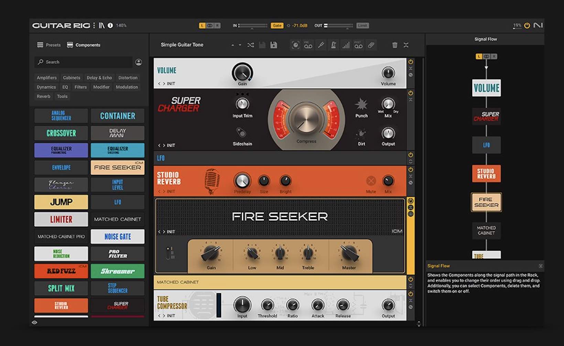Open the 140% zoom level dropdown
This screenshot has width=564, height=346.
coord(121,25)
